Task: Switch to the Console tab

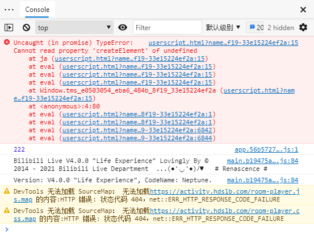Action: 37,10
